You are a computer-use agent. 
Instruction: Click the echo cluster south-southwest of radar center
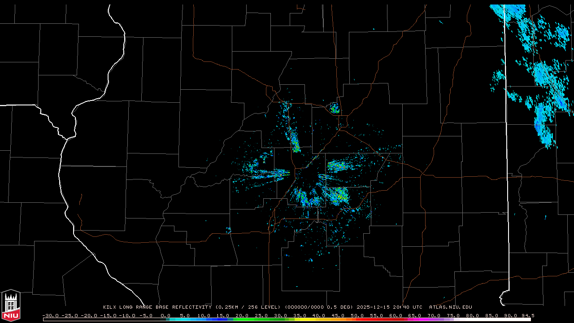click(305, 198)
